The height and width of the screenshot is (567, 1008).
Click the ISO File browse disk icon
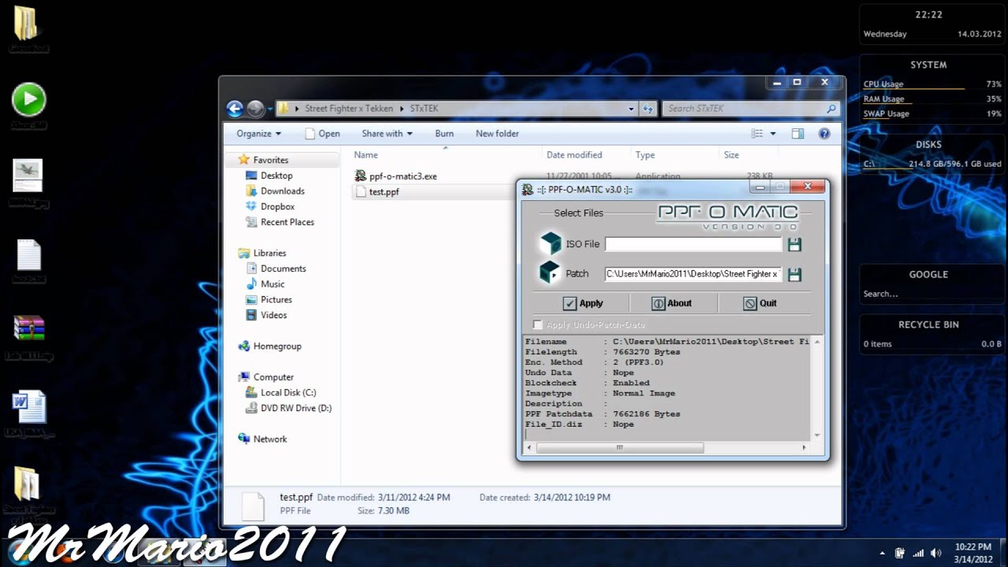(794, 244)
